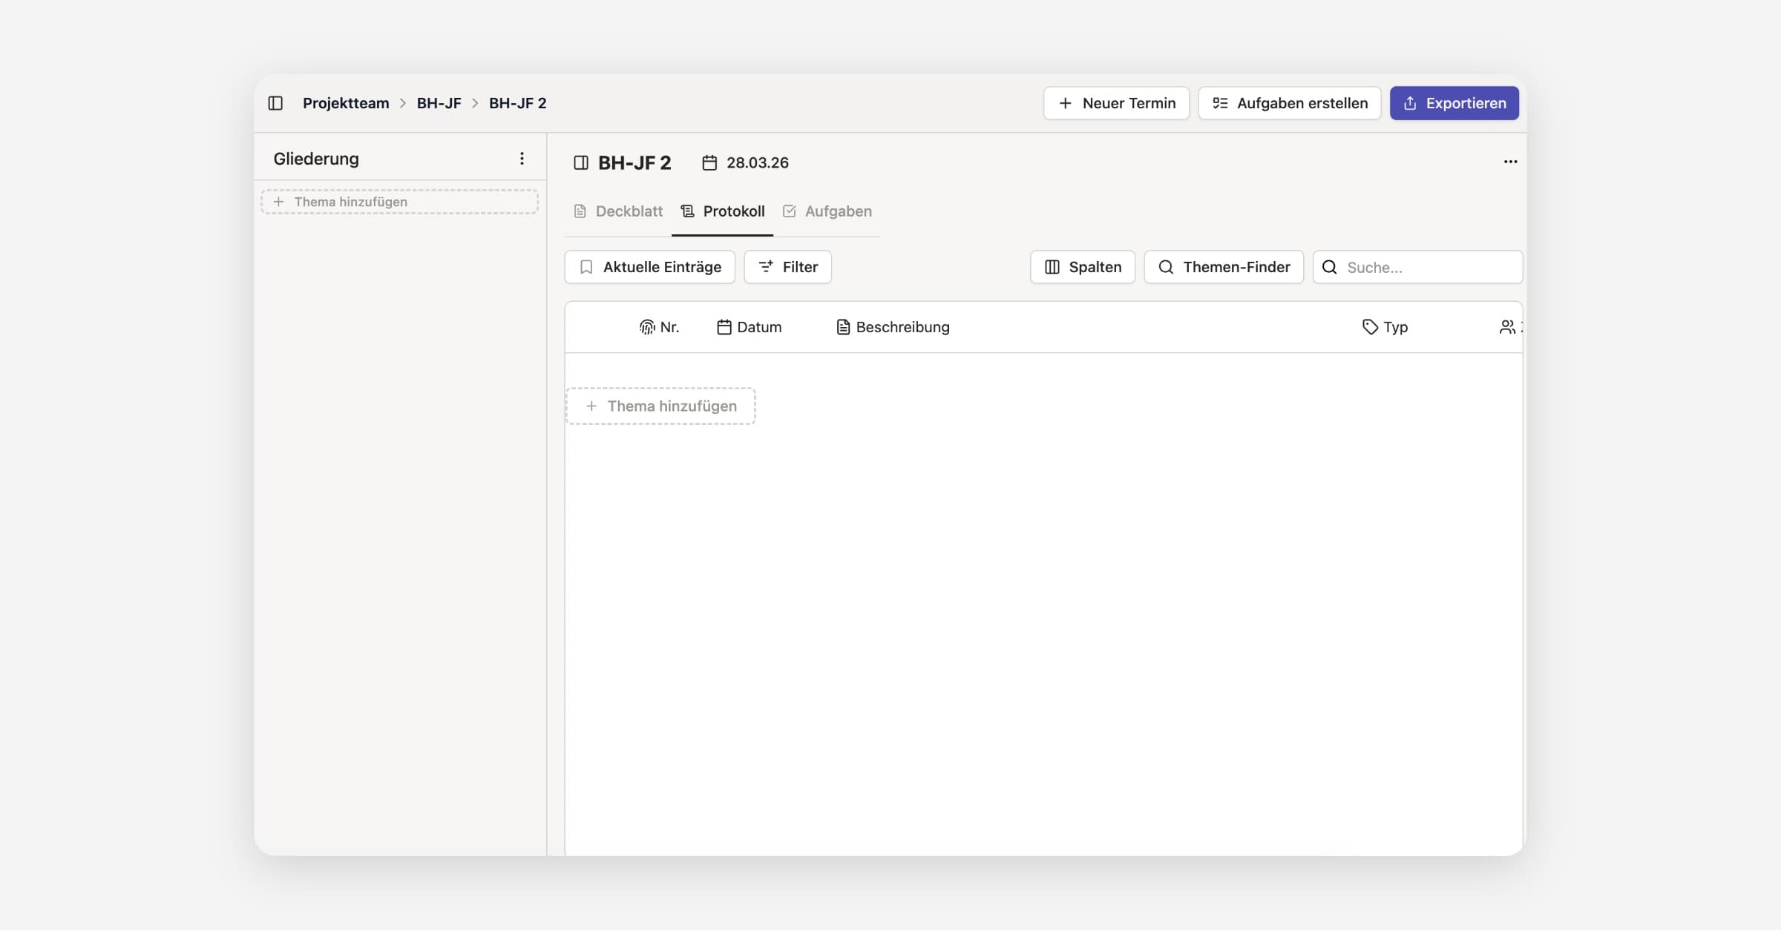Switch to the Deckblatt tab

(618, 211)
